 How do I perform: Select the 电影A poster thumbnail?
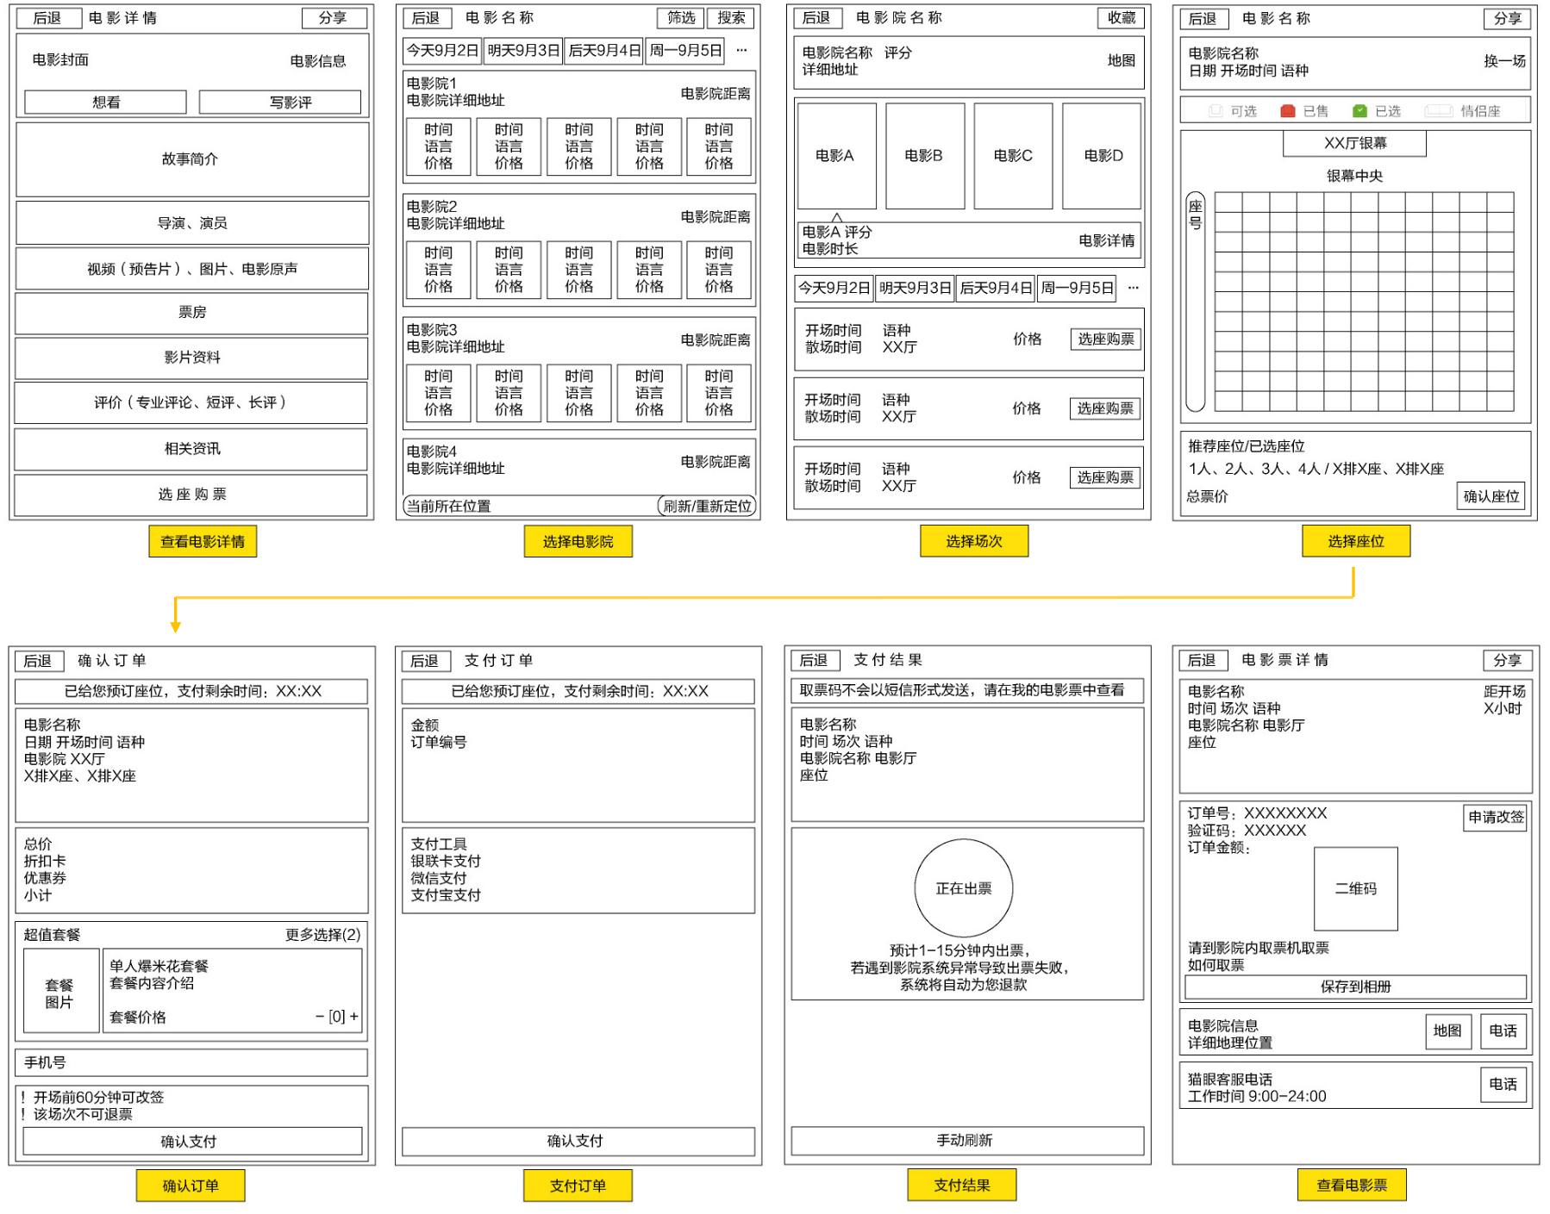(x=836, y=156)
